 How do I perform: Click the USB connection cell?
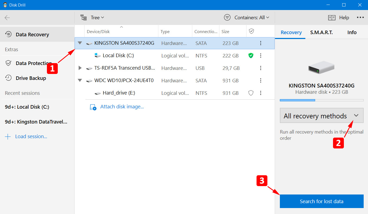click(x=200, y=68)
